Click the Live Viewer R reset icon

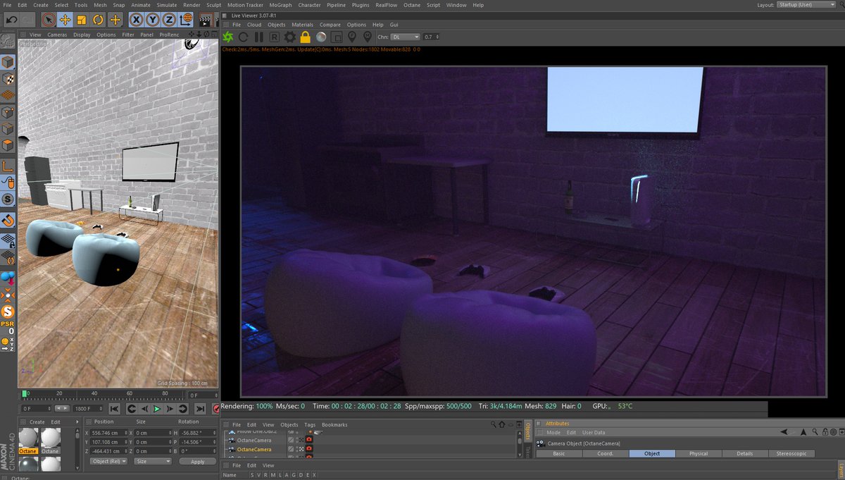275,37
